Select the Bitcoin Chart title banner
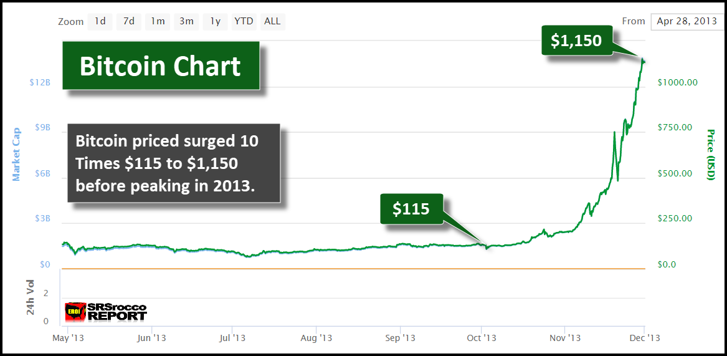Image resolution: width=727 pixels, height=356 pixels. pyautogui.click(x=160, y=67)
